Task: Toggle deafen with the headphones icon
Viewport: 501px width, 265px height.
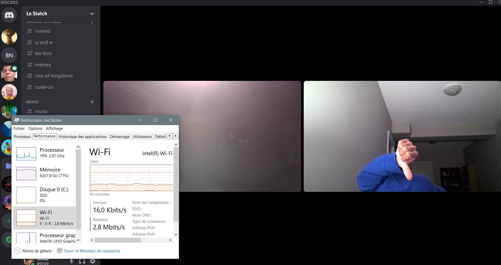Action: (82, 261)
